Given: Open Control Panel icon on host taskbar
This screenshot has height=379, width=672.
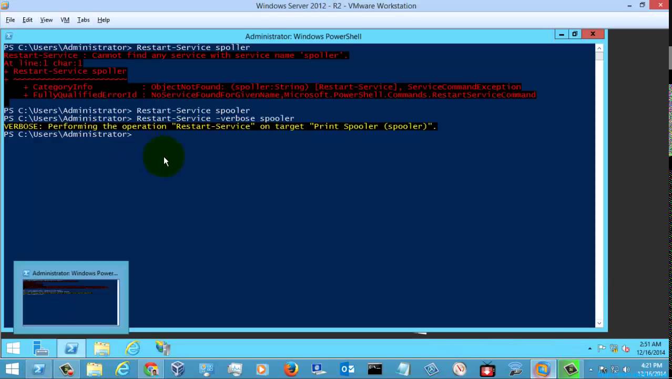Looking at the screenshot, I should pyautogui.click(x=206, y=370).
